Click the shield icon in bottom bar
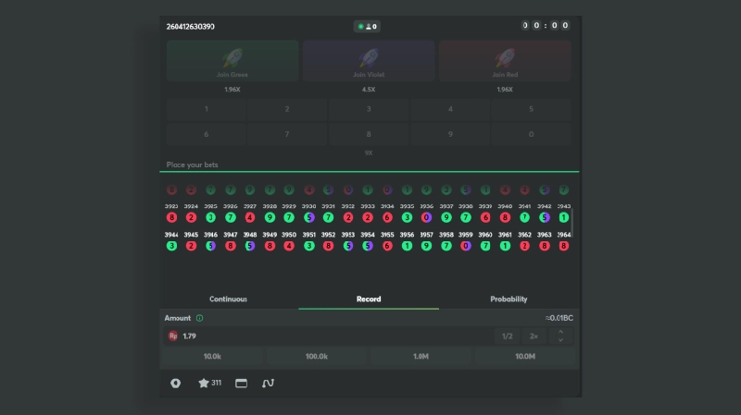This screenshot has width=741, height=415. coord(176,383)
